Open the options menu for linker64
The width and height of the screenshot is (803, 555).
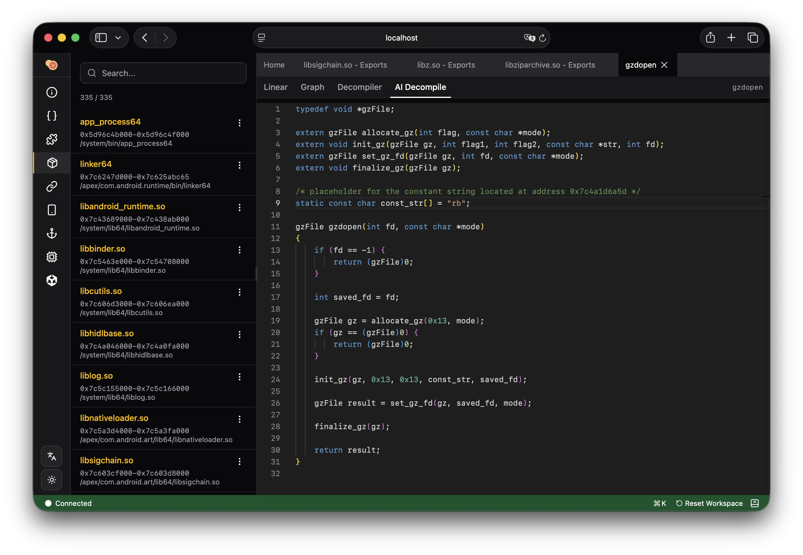(x=240, y=166)
